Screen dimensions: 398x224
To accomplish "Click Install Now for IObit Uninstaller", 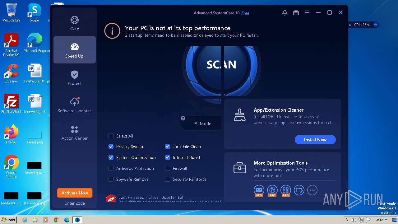I will (315, 140).
